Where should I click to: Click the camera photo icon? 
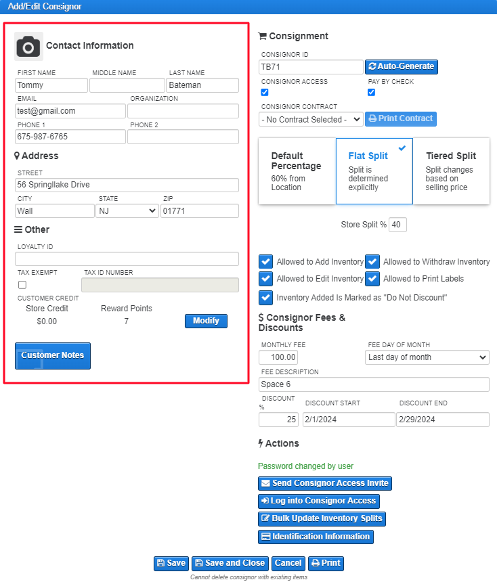[x=28, y=47]
